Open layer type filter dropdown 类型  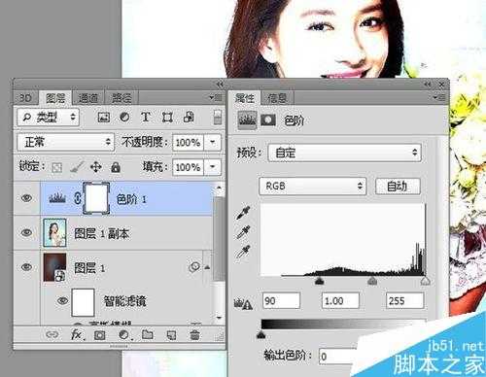[48, 118]
